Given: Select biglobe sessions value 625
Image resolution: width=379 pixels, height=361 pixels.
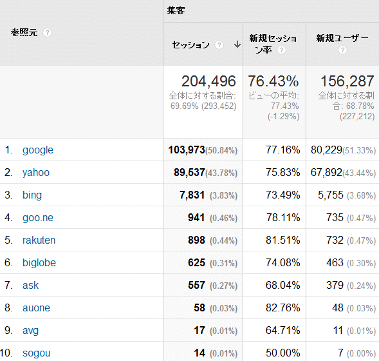Looking at the screenshot, I should (x=196, y=262).
